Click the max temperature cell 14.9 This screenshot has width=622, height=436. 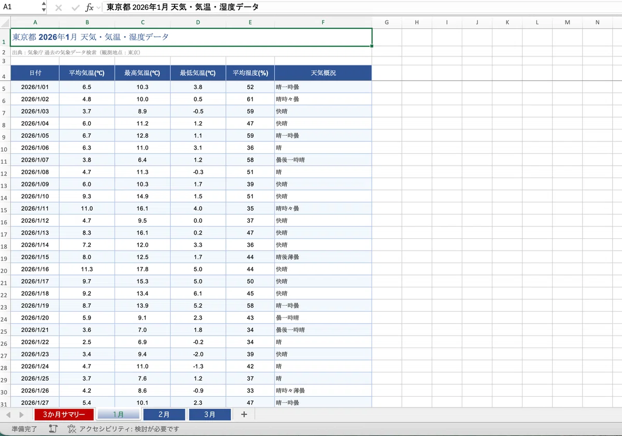click(x=143, y=196)
